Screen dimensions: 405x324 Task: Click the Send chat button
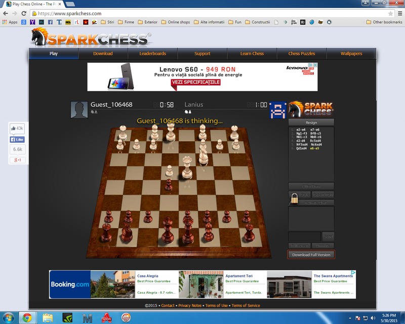click(328, 236)
